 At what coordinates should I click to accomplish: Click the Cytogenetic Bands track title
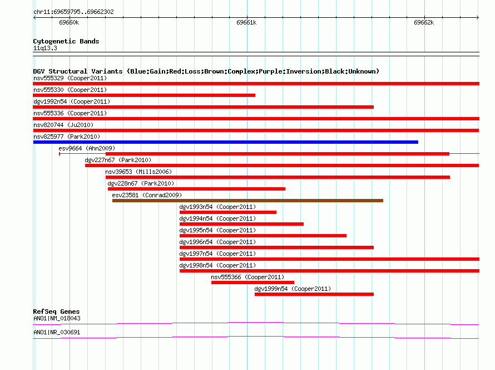(66, 41)
